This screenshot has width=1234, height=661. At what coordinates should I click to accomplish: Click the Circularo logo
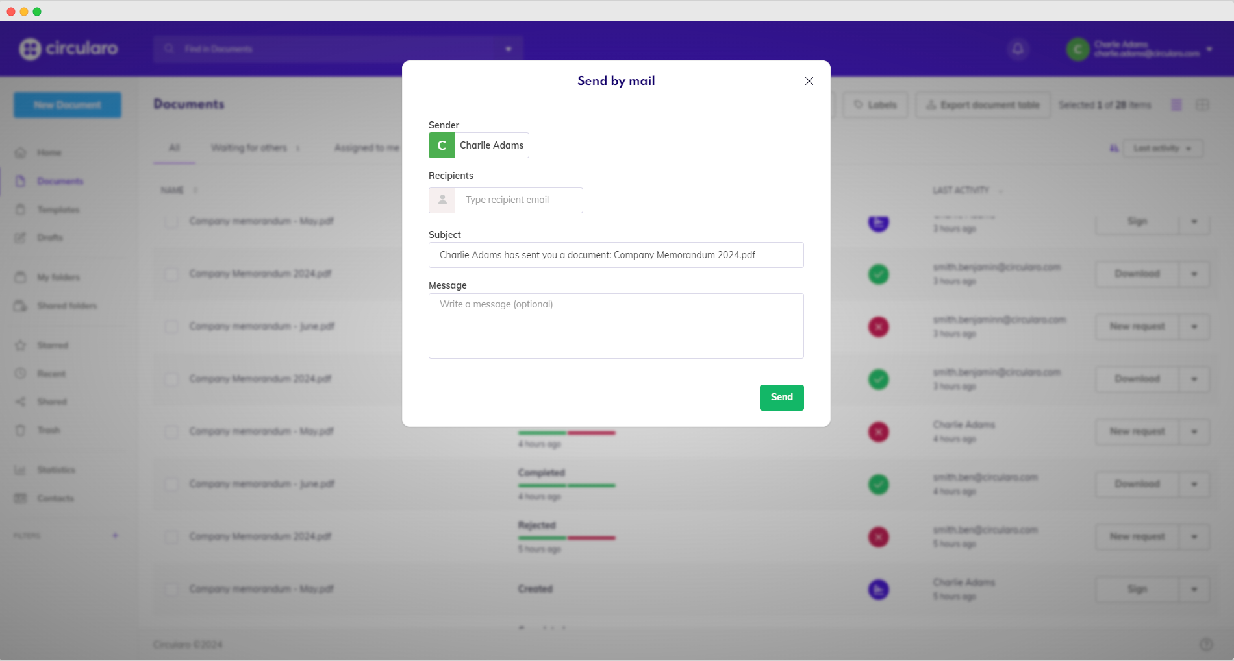click(x=69, y=49)
